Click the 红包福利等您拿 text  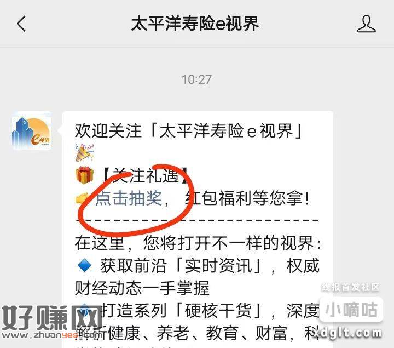tap(247, 198)
